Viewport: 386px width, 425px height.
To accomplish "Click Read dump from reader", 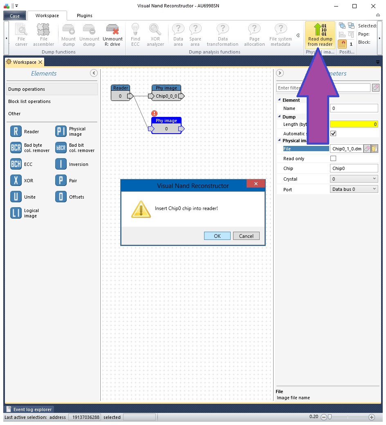I will [x=320, y=35].
